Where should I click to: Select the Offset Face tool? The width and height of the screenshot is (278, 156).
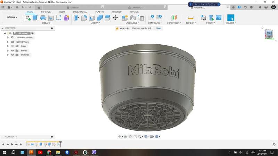tap(107, 18)
